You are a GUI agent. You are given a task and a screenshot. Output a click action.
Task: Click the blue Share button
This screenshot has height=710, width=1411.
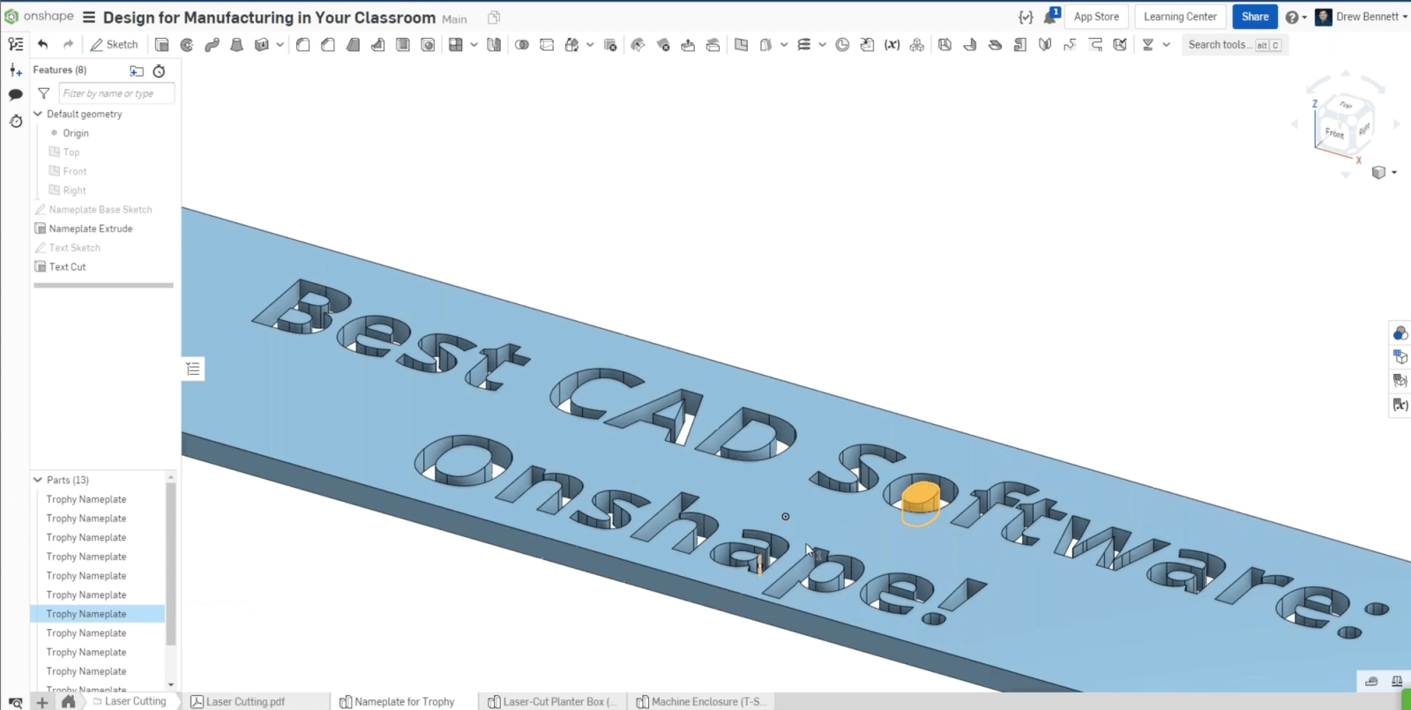[x=1254, y=17]
